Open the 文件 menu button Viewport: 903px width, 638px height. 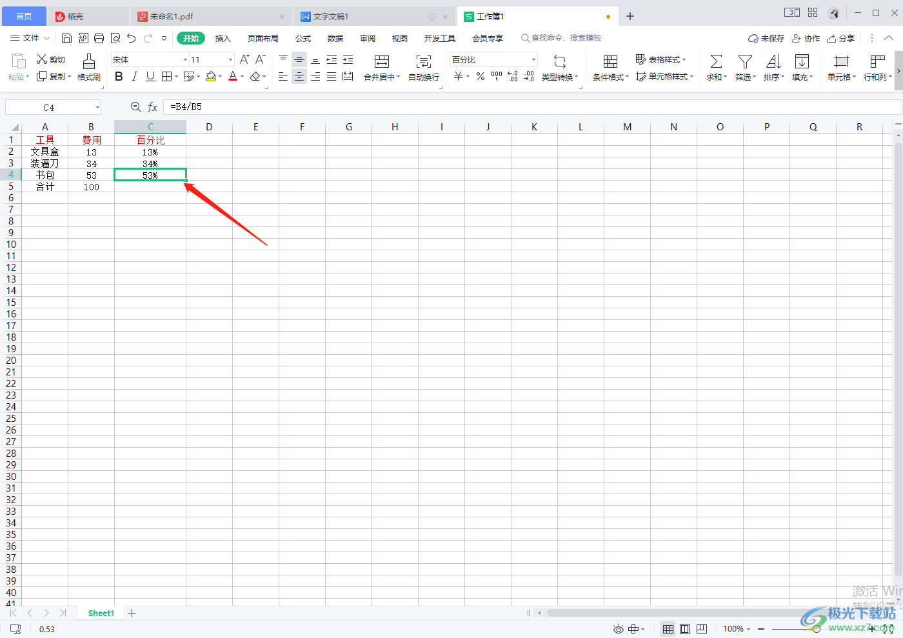pos(30,39)
